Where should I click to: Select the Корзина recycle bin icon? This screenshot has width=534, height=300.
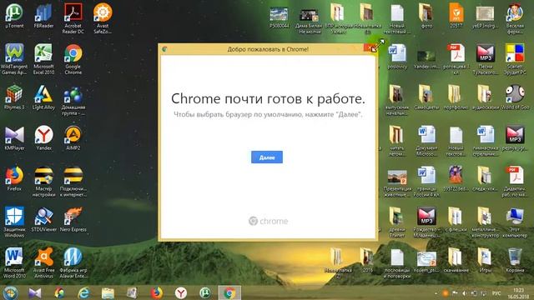tap(515, 260)
